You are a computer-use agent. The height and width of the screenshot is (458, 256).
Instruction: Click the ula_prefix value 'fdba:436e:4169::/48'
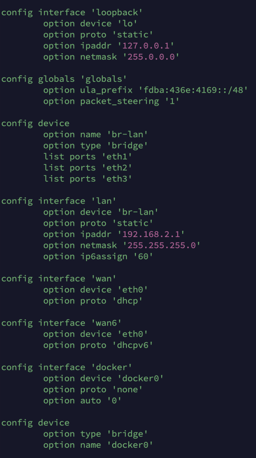point(195,90)
